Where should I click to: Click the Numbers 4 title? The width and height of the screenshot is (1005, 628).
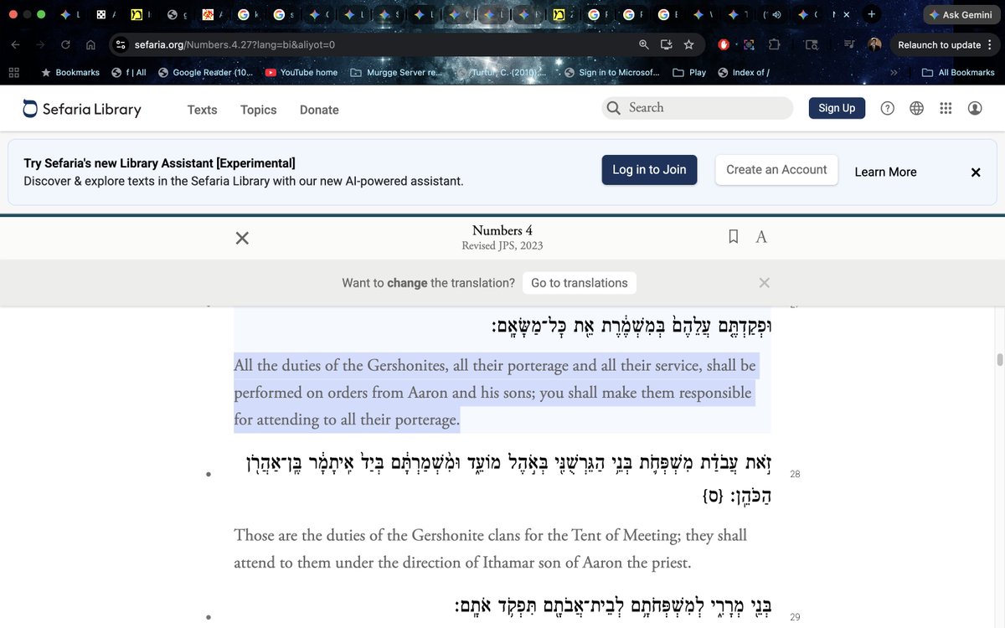[502, 230]
